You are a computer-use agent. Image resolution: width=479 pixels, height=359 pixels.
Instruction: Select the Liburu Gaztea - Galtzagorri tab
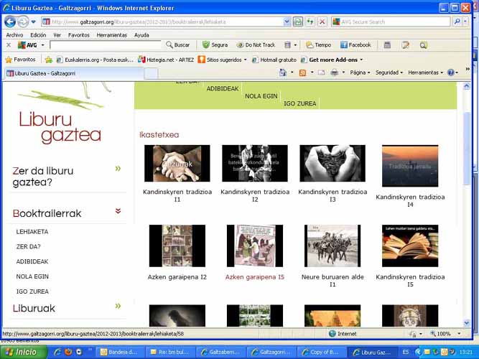74,73
